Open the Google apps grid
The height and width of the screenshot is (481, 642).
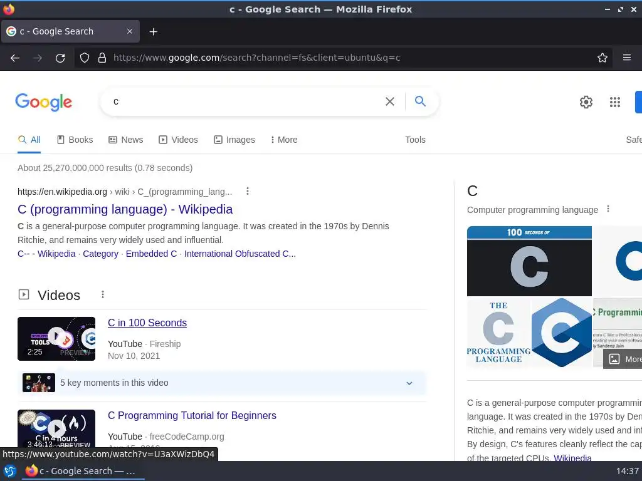(614, 102)
